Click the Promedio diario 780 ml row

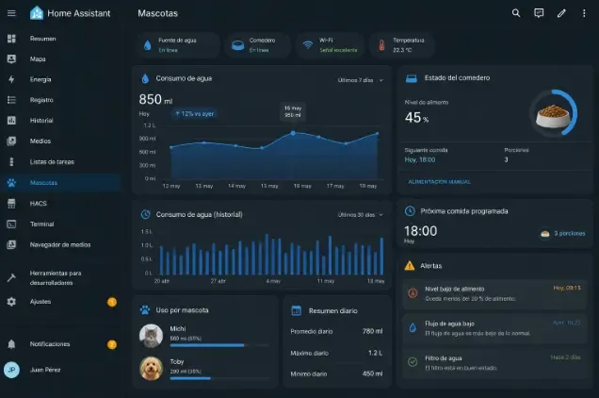click(x=336, y=331)
